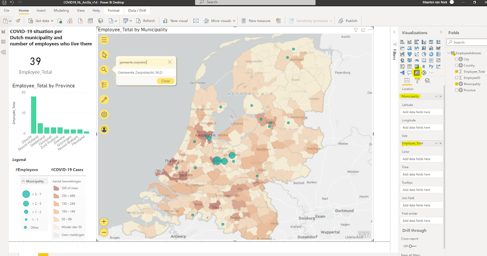Select the pie chart visualization icon
487x256 pixels.
click(424, 54)
